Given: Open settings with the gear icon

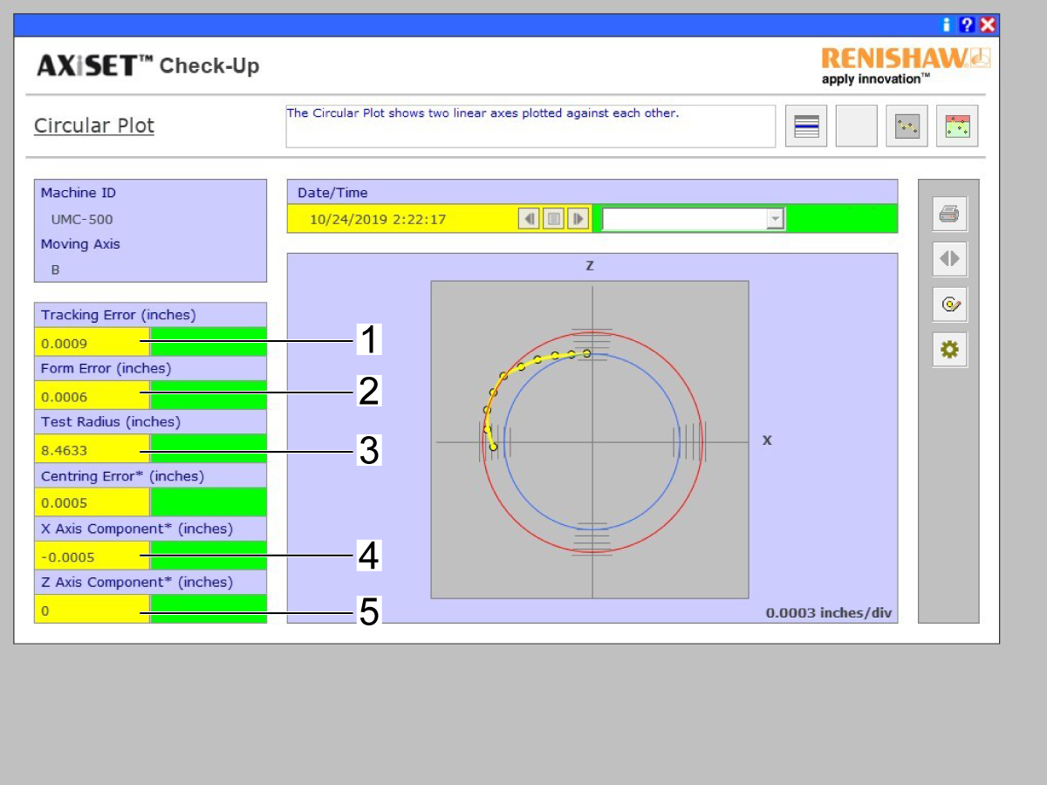Looking at the screenshot, I should point(949,351).
